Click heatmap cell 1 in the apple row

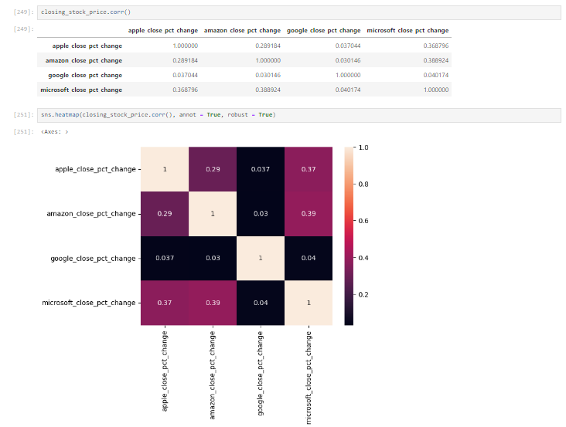pos(165,169)
